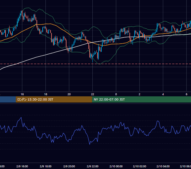Click the blue session bar before ロンドン
The image size is (191, 169).
tap(8, 99)
